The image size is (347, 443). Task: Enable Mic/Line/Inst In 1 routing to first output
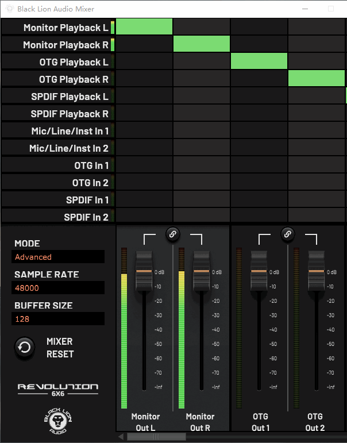click(x=144, y=130)
